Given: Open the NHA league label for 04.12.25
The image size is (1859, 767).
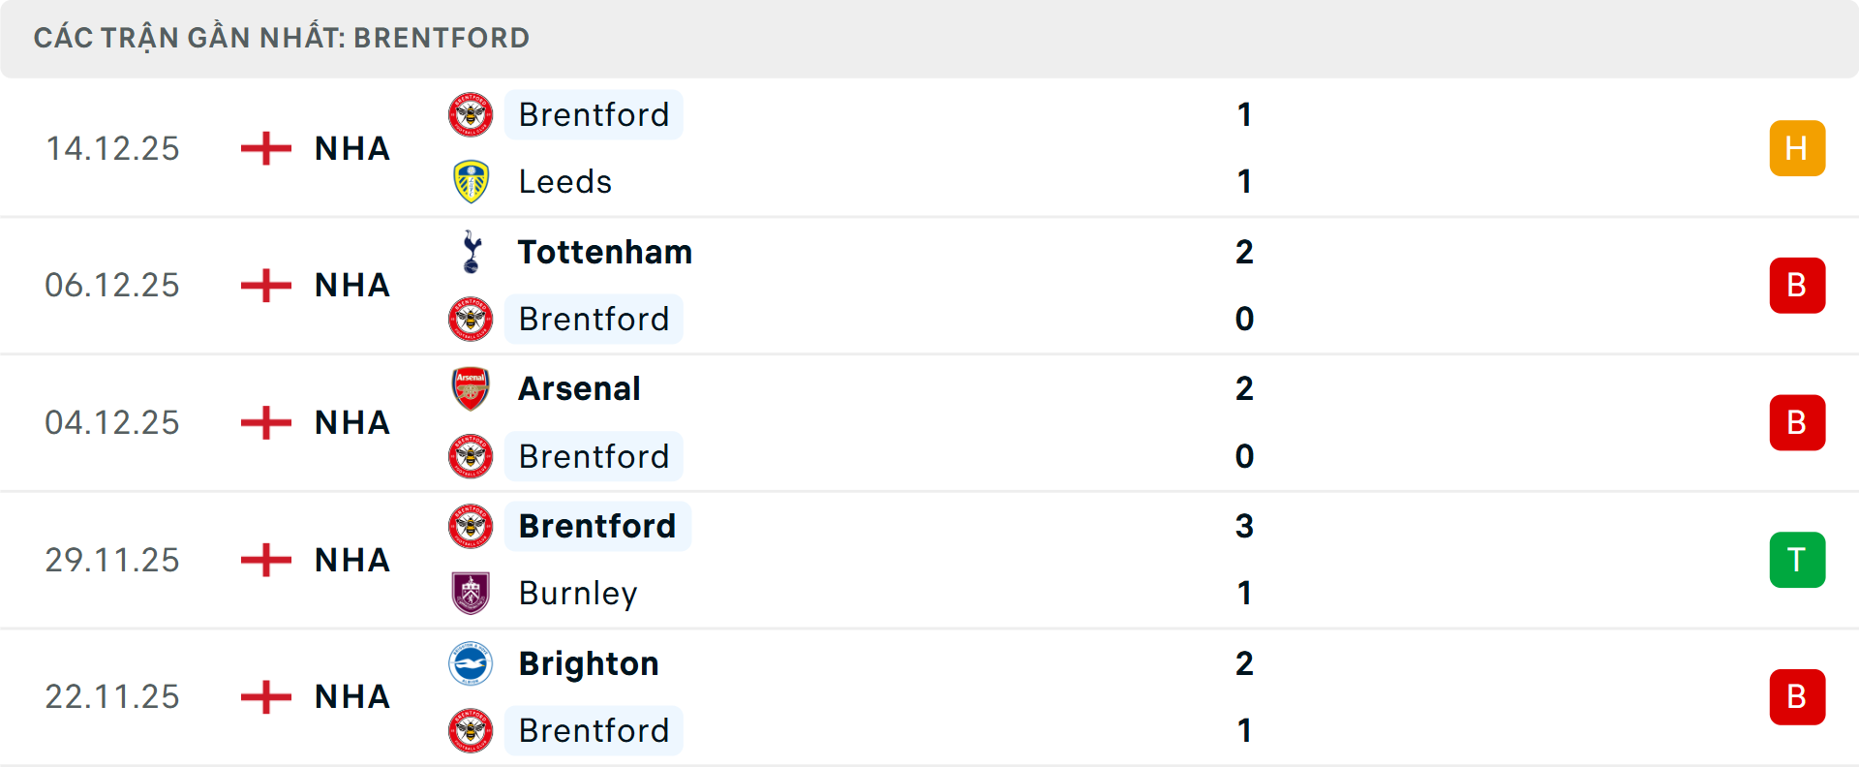Looking at the screenshot, I should (351, 422).
